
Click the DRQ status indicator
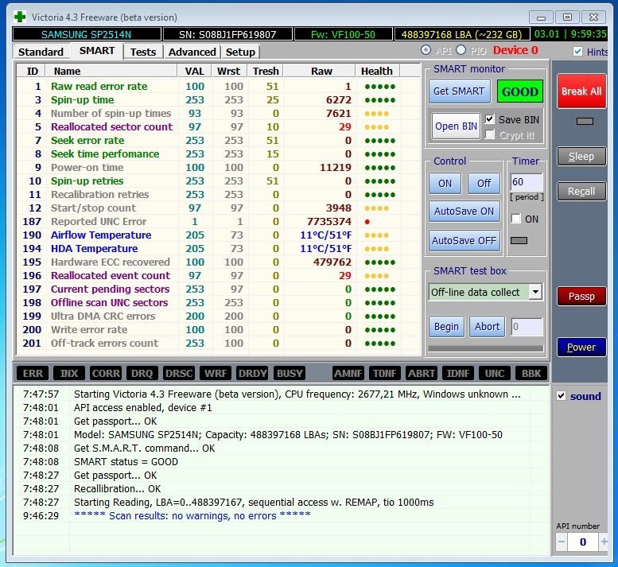(142, 373)
